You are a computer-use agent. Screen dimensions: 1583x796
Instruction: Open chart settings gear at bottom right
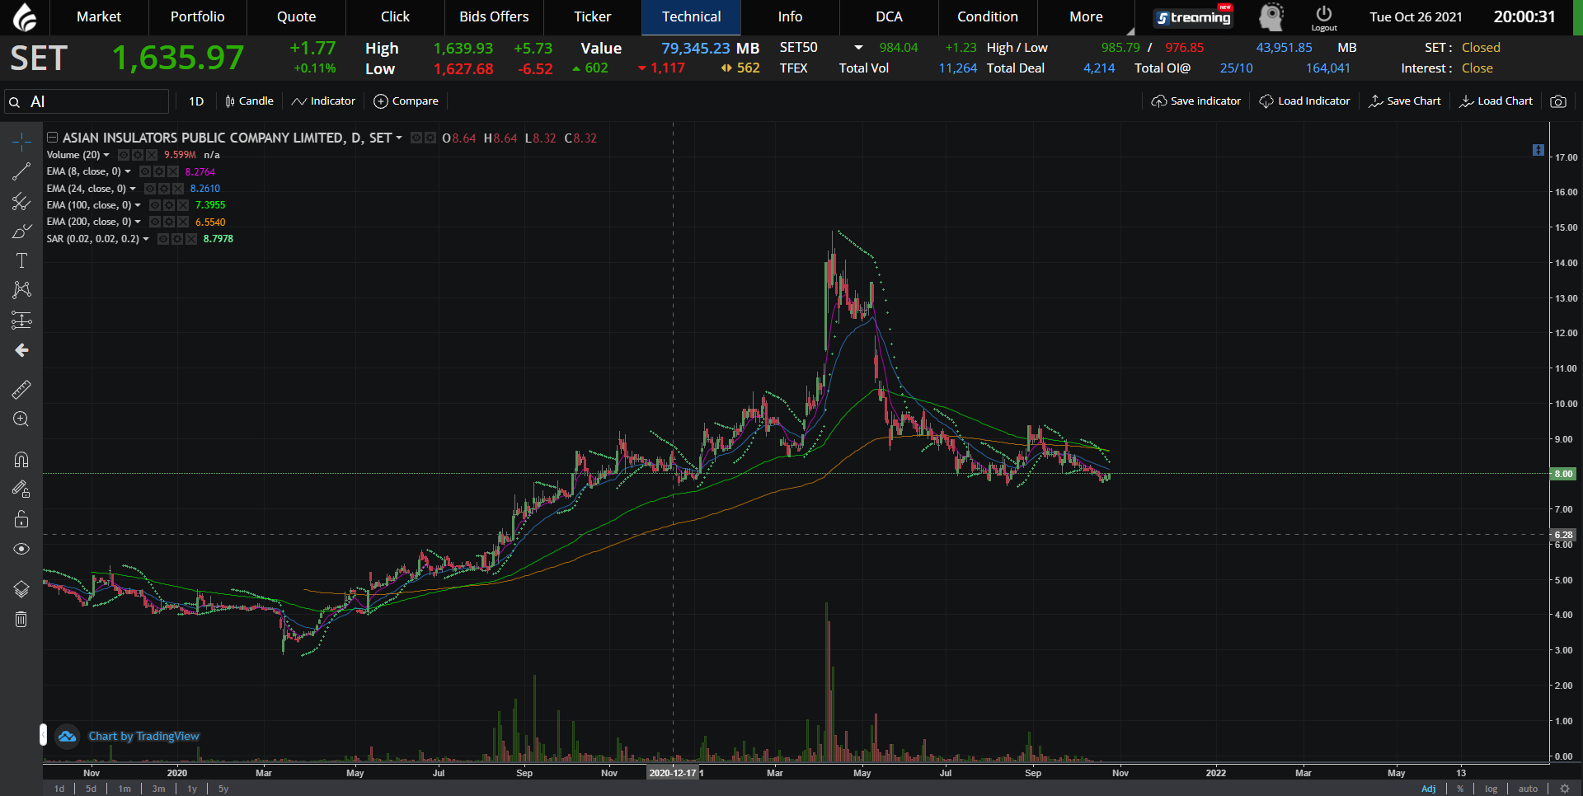click(1565, 789)
